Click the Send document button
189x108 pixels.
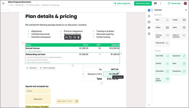coord(143,4)
